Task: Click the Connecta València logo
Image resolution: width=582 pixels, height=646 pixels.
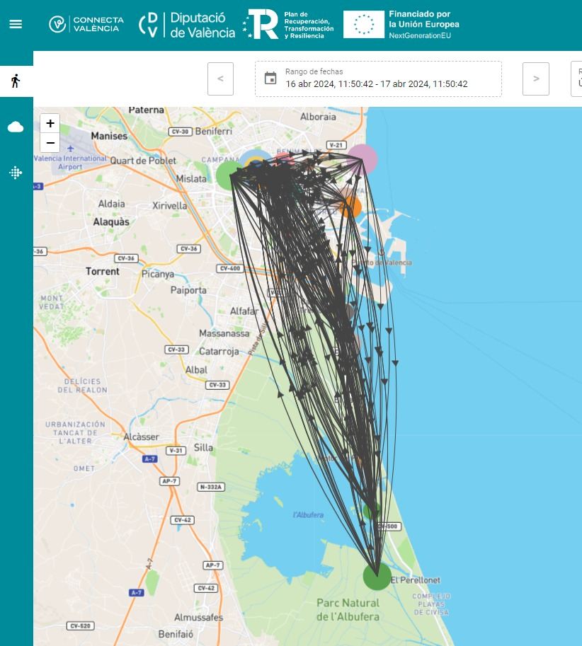Action: (x=86, y=24)
